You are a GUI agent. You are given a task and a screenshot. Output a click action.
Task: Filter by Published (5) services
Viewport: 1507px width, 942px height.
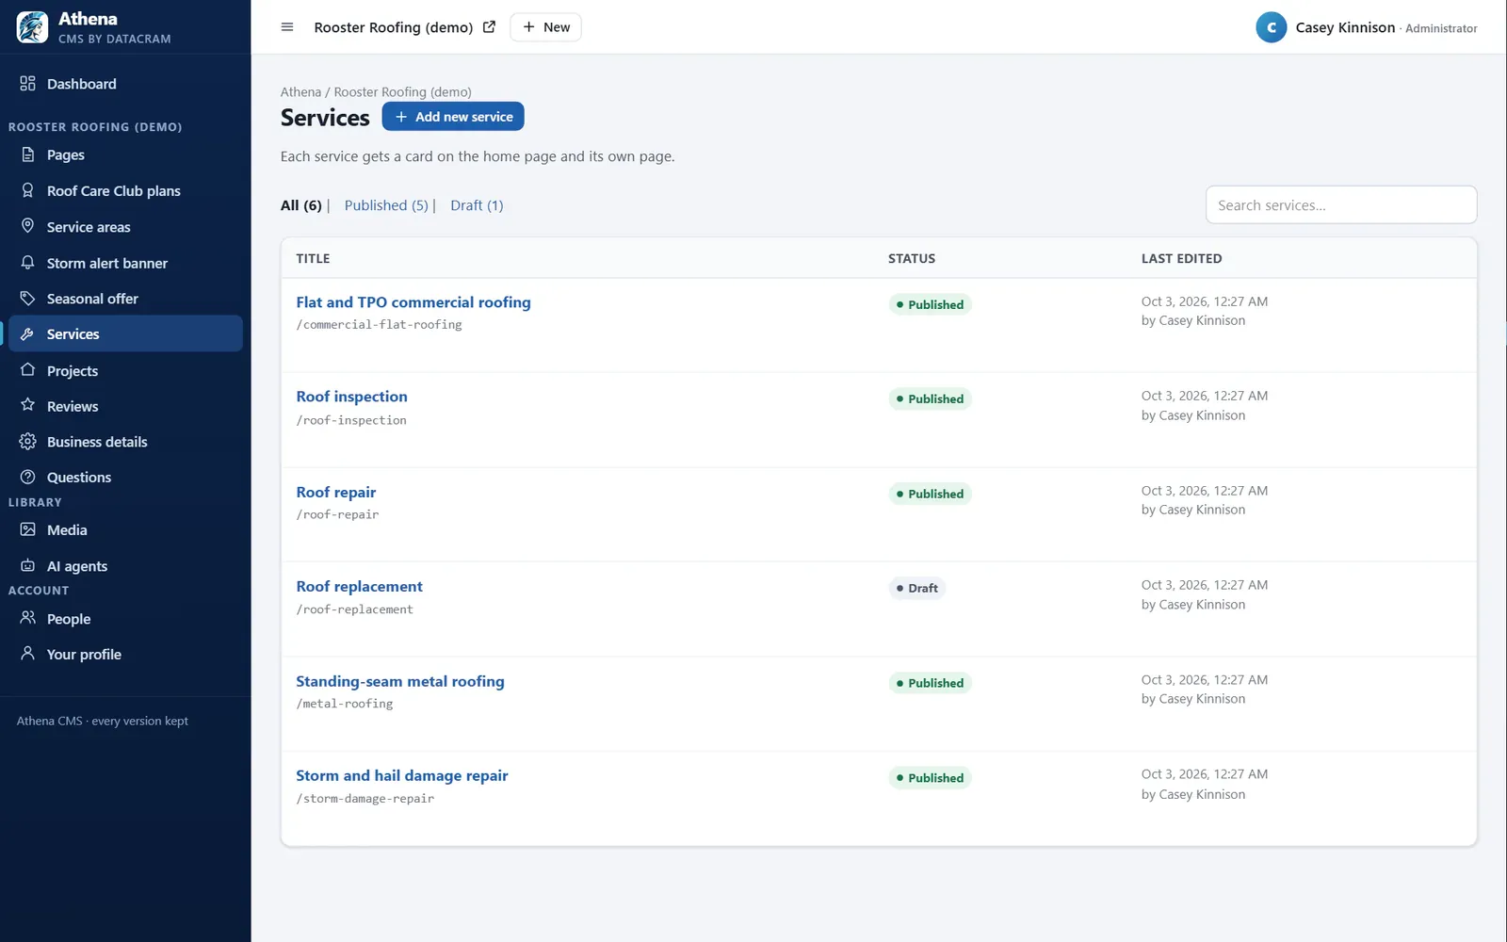pyautogui.click(x=386, y=205)
